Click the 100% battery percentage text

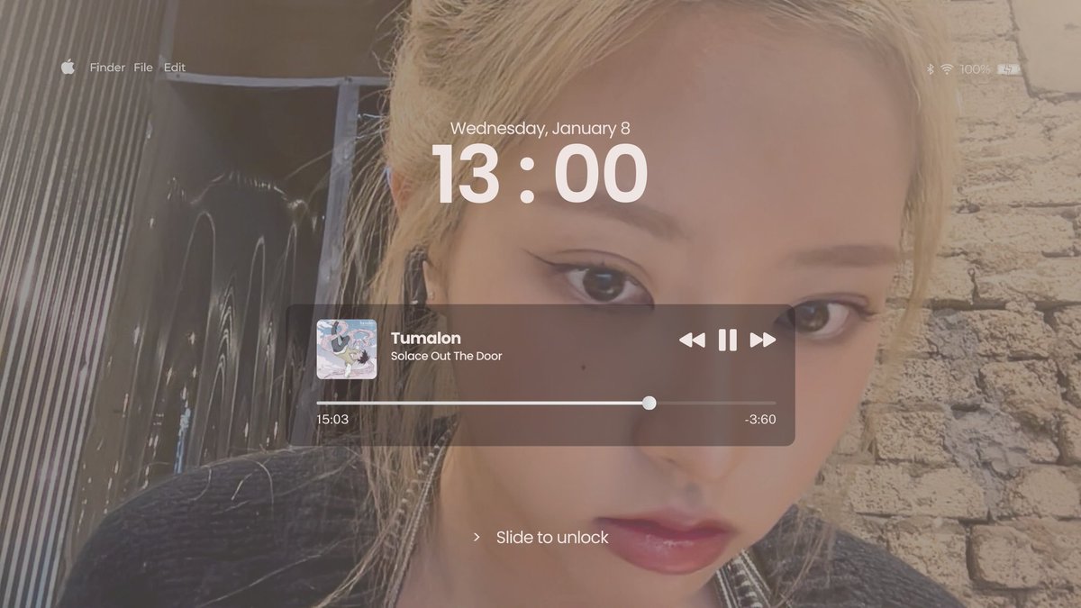975,68
